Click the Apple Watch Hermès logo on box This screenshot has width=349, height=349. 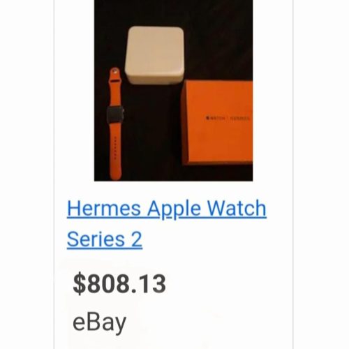coord(228,118)
